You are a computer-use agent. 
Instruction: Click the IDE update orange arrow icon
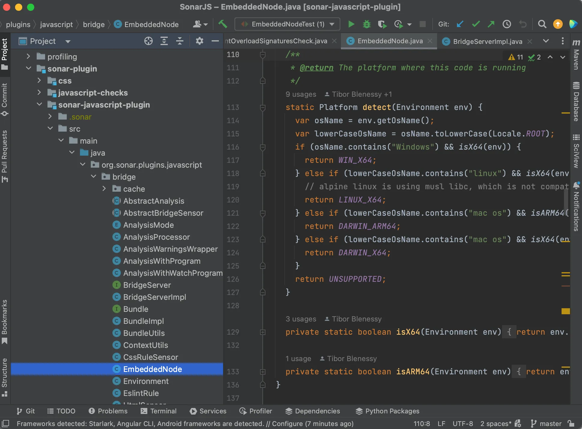[558, 24]
